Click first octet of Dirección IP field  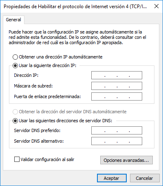tap(98, 75)
